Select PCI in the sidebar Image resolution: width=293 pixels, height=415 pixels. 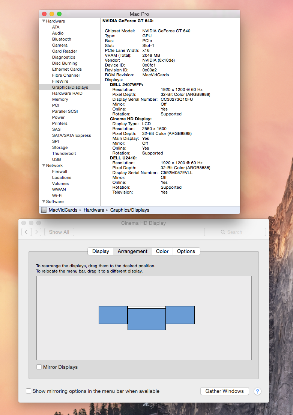[x=56, y=105]
